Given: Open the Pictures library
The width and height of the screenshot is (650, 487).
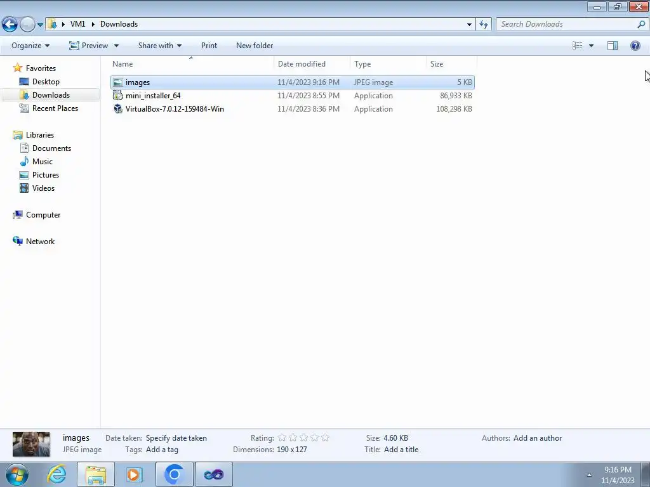Looking at the screenshot, I should pyautogui.click(x=46, y=175).
